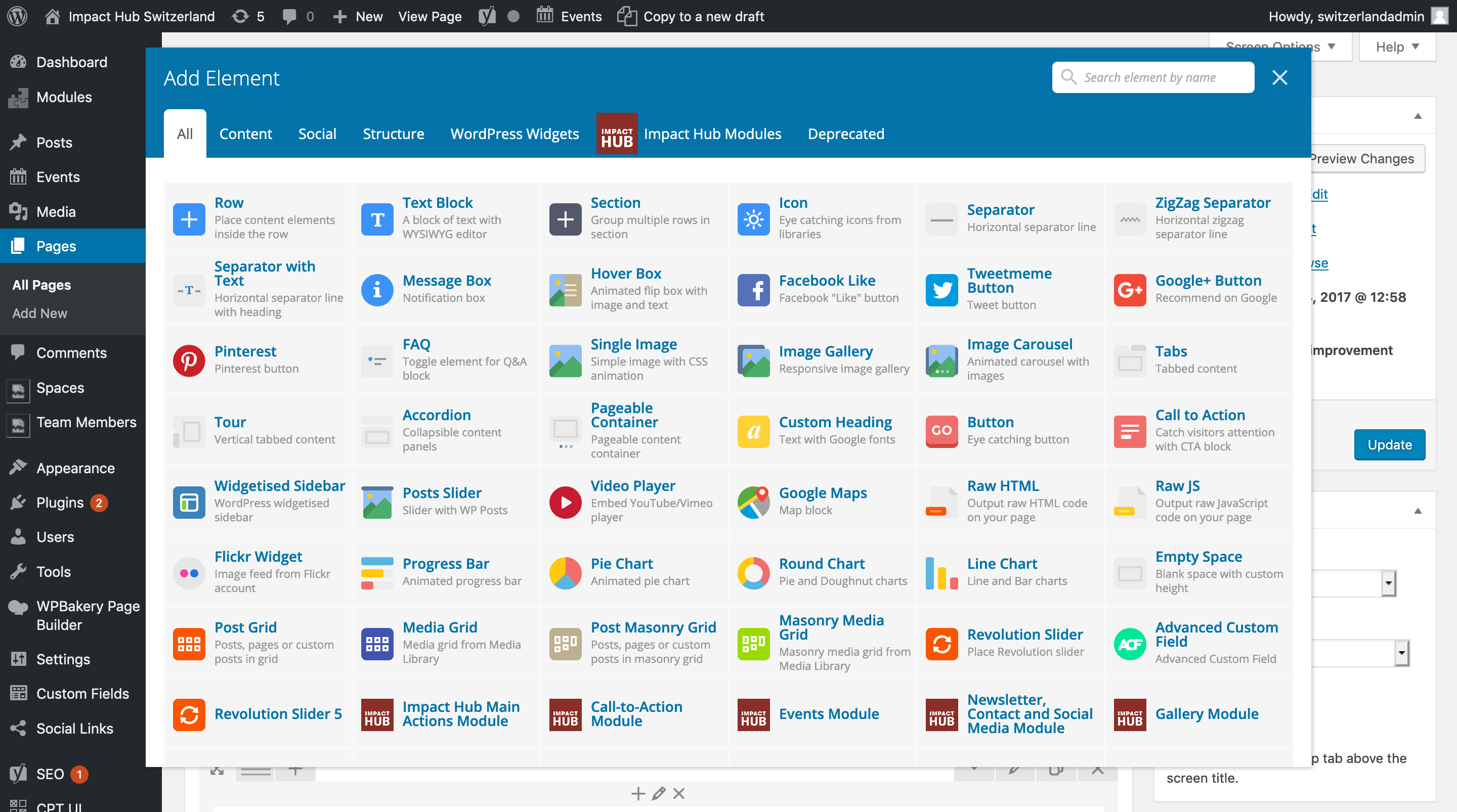
Task: Select the Message Box info icon
Action: coord(377,290)
